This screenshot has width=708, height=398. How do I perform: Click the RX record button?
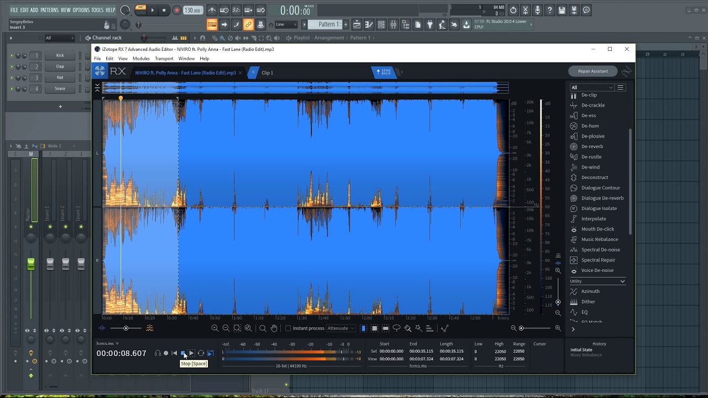[x=165, y=353]
